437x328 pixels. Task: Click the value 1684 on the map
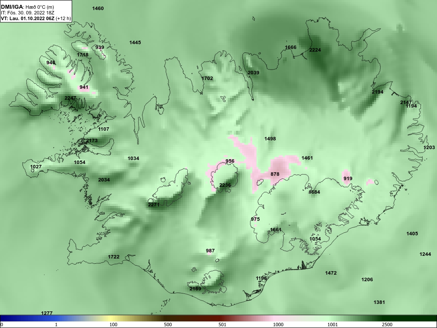314,192
